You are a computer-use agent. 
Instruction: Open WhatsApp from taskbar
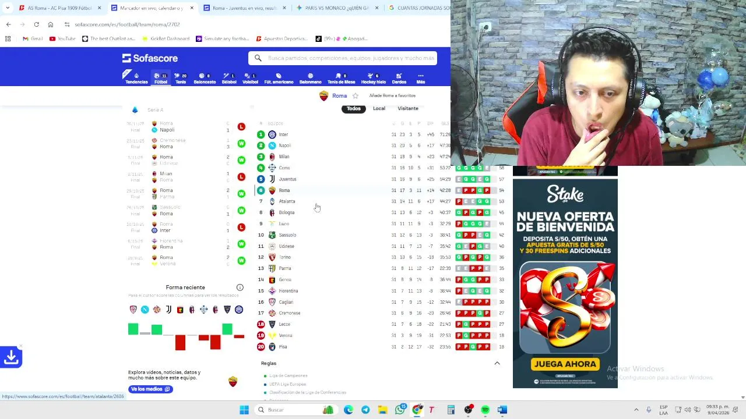400,410
